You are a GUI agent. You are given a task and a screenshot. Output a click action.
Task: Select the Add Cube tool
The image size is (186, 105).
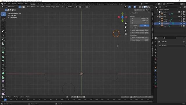click(3, 48)
